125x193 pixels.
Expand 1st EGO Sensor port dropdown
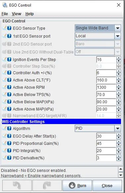coord(118,36)
